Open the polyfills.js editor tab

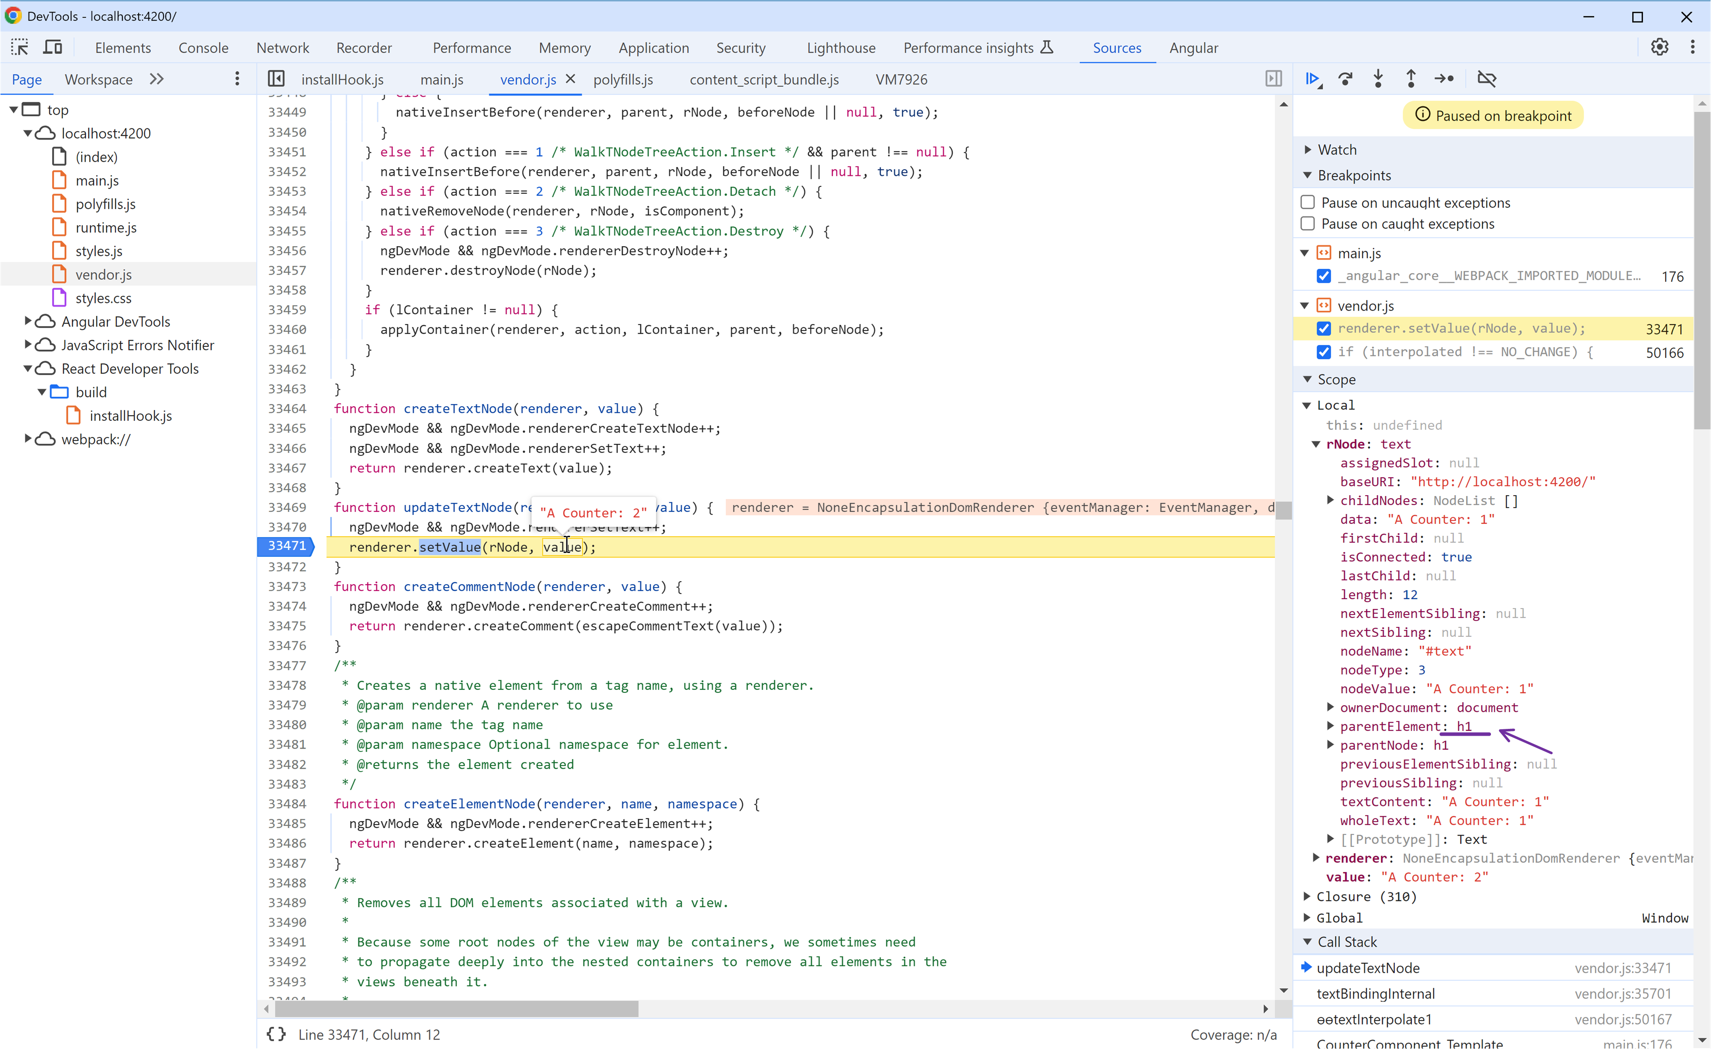(623, 79)
